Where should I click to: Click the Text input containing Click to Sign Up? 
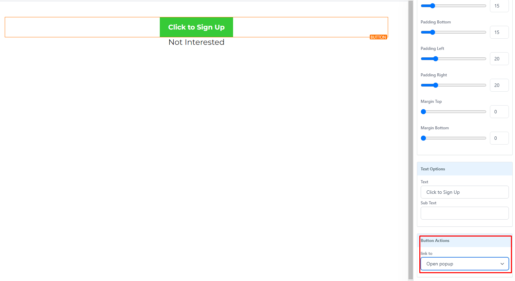coord(464,192)
